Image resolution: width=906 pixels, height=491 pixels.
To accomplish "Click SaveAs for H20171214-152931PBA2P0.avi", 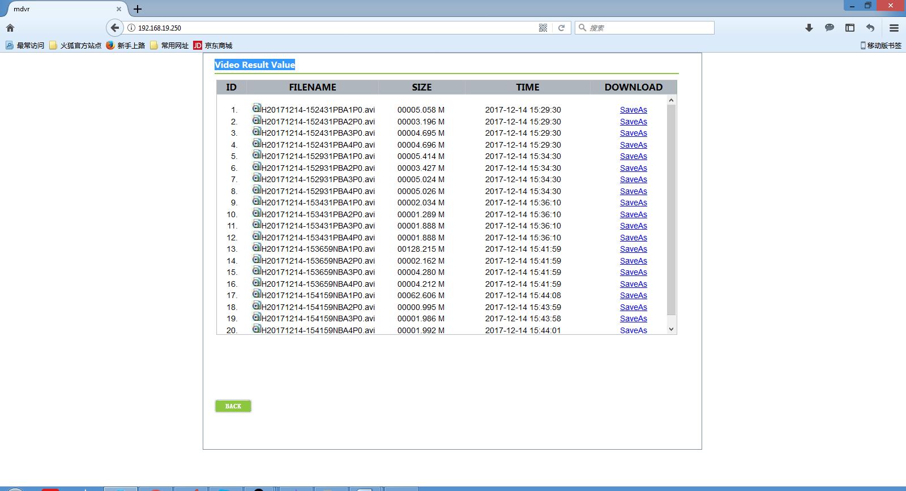I will pyautogui.click(x=634, y=168).
